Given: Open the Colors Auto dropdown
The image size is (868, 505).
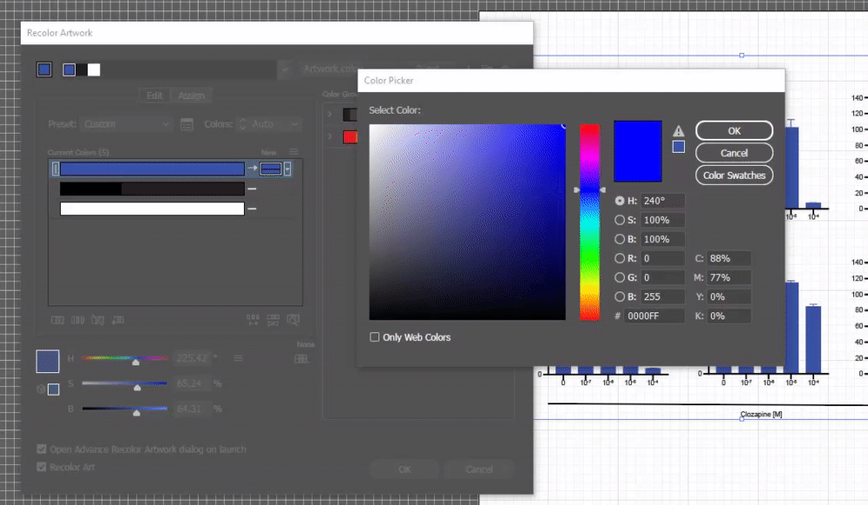Looking at the screenshot, I should (x=275, y=124).
